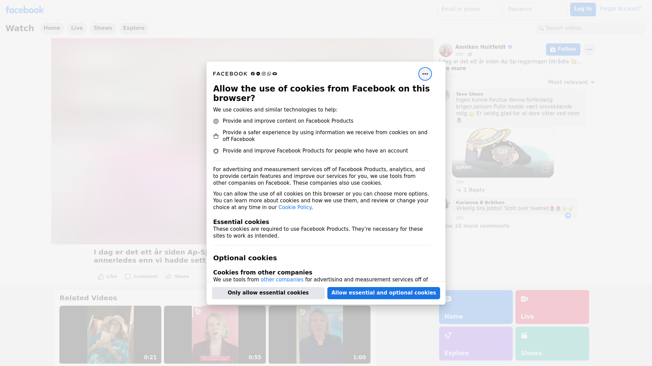Click the public audience globe icon
The width and height of the screenshot is (652, 366).
[x=470, y=54]
